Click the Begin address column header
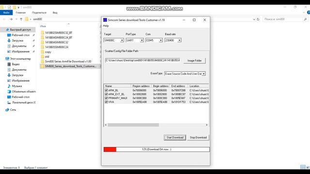The image size is (310, 174). (160, 86)
